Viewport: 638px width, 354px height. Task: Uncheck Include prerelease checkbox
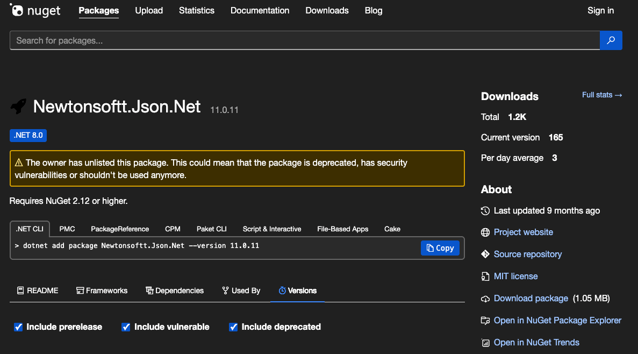(x=18, y=327)
